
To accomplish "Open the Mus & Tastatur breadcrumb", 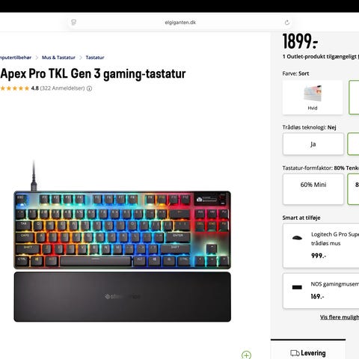I will tap(58, 58).
